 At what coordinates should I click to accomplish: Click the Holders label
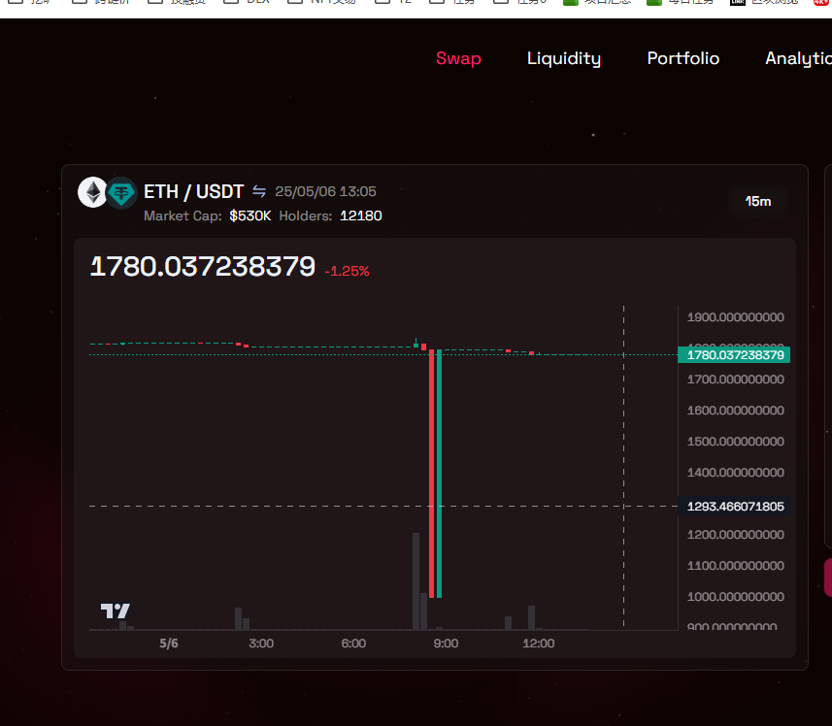point(306,215)
